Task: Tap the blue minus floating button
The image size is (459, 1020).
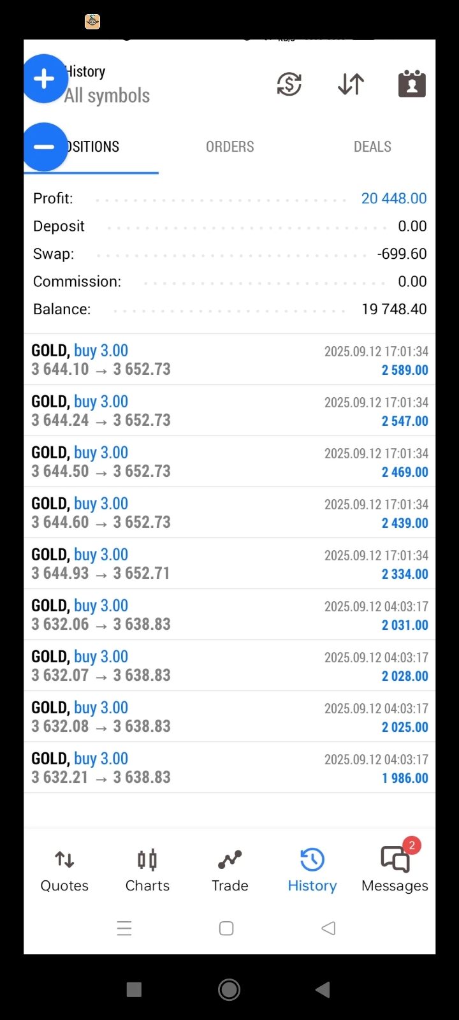Action: tap(45, 147)
